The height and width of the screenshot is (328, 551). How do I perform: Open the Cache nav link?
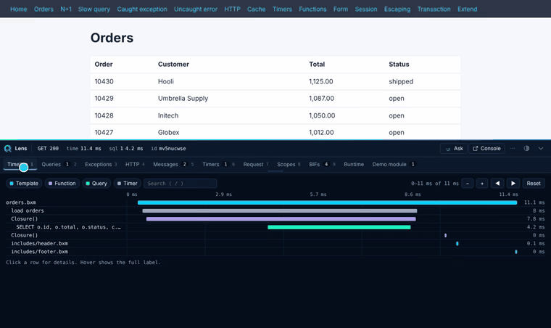256,9
